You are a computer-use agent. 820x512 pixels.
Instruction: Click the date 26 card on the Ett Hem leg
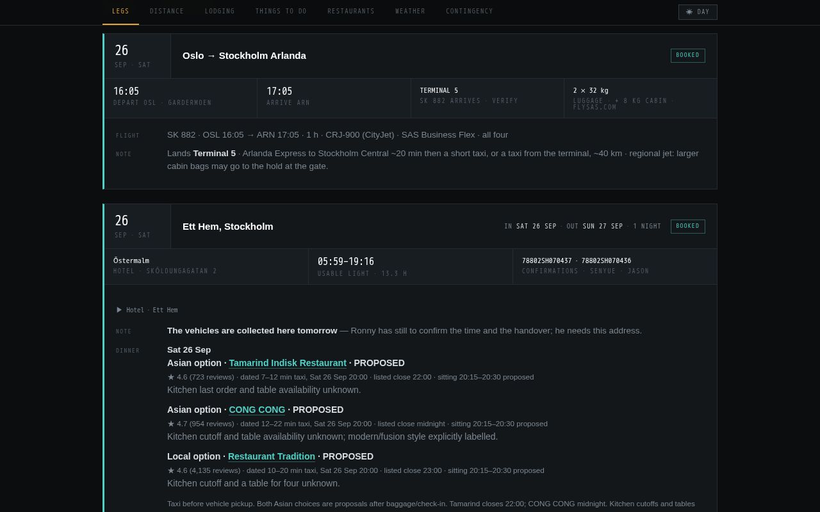pyautogui.click(x=138, y=227)
